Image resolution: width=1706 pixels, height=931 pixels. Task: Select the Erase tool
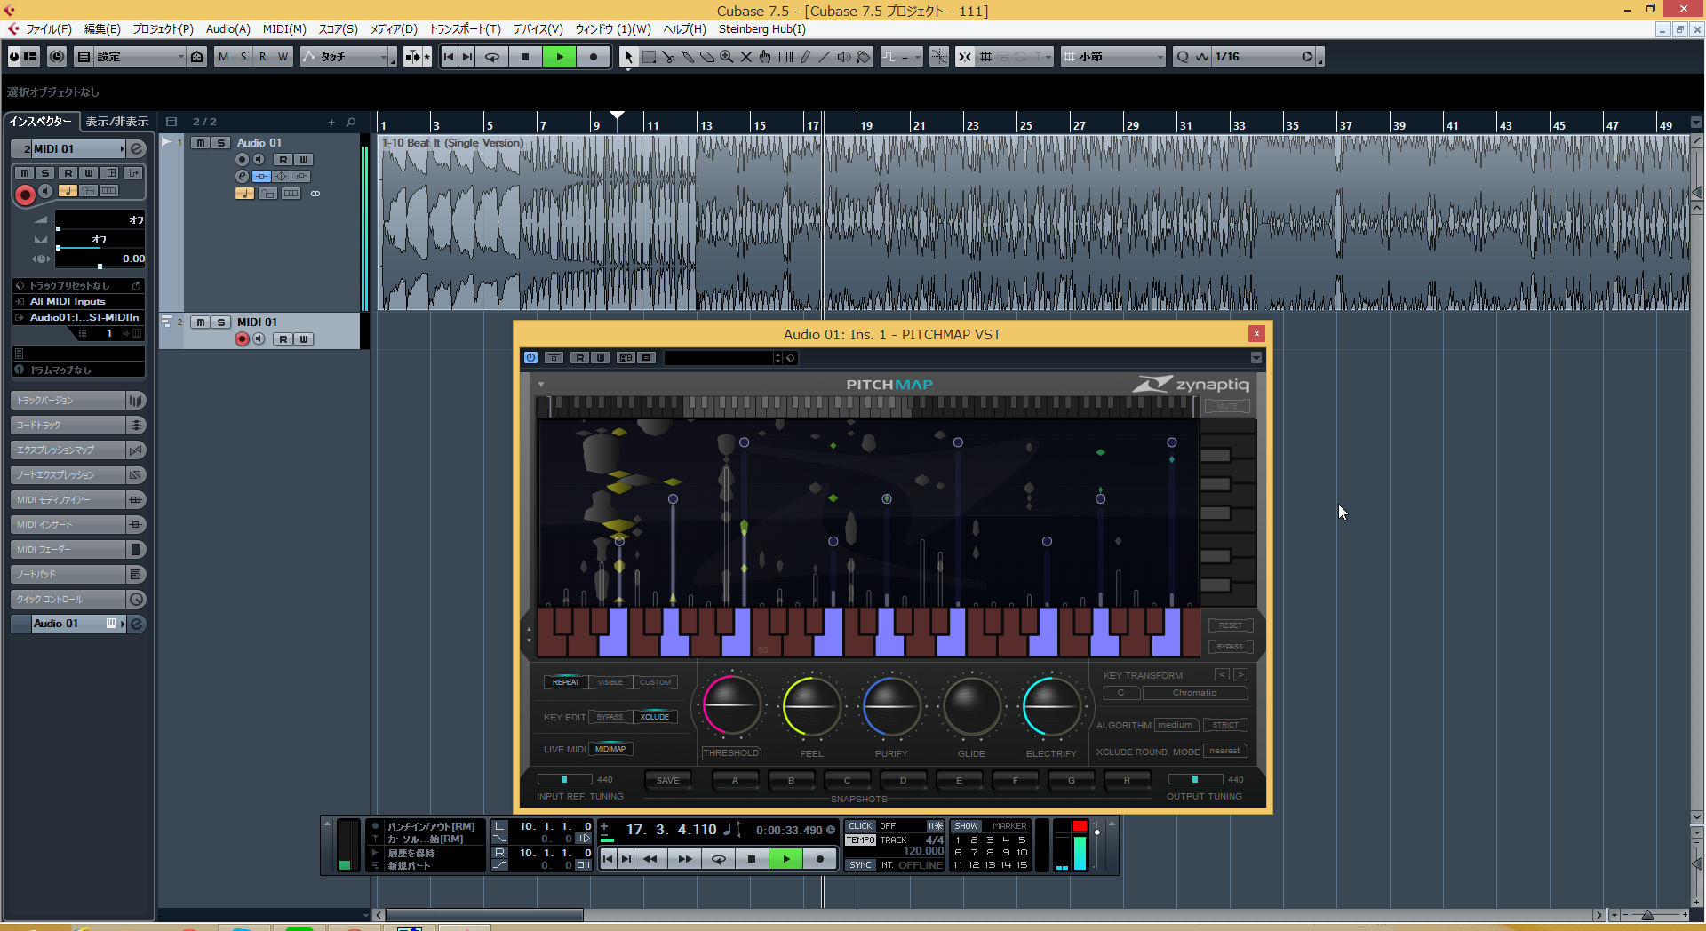707,57
